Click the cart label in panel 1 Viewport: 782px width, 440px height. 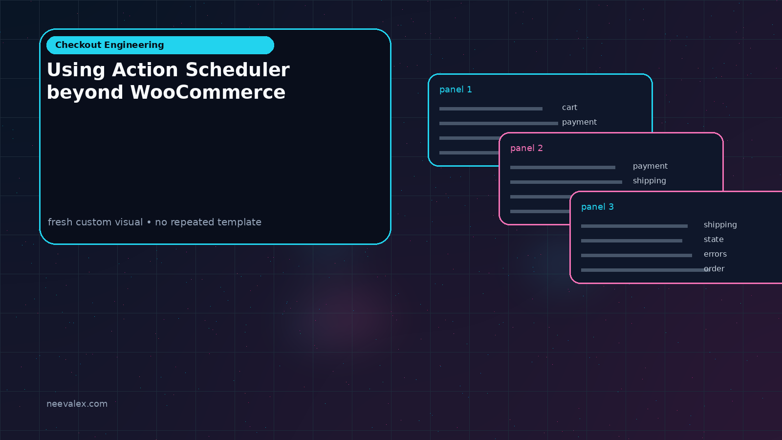[569, 108]
